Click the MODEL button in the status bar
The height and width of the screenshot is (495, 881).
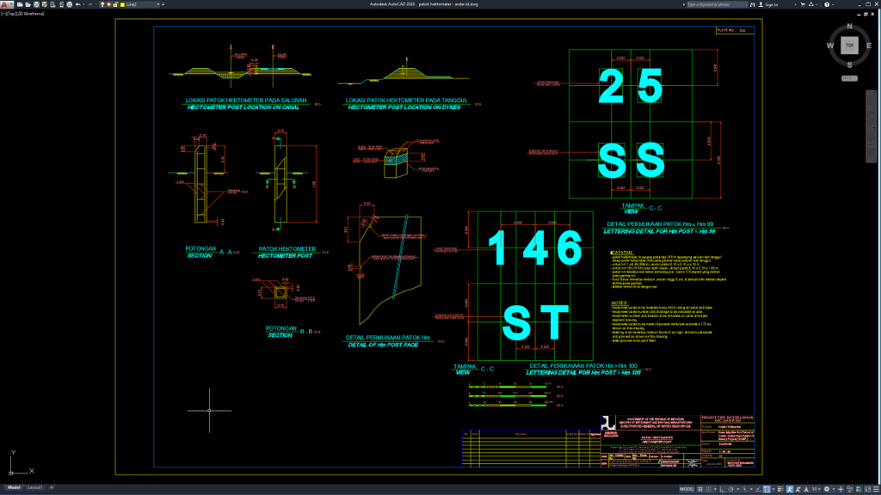[687, 490]
